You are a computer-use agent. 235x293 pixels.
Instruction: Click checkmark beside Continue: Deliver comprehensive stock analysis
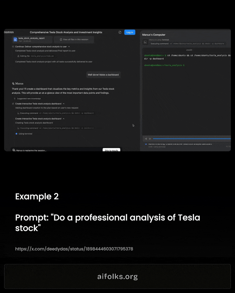coord(13,47)
